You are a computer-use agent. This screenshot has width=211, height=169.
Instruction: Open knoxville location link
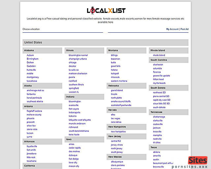pos(157,131)
